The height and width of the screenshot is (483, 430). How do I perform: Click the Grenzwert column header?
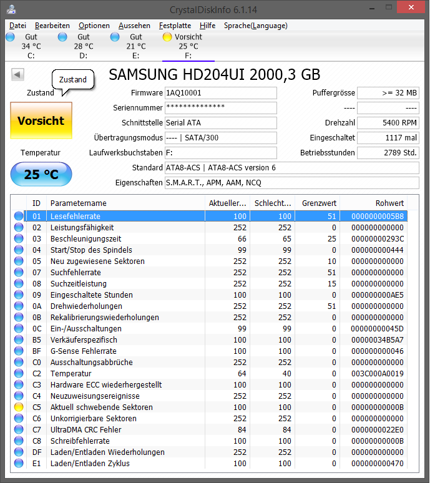[318, 203]
